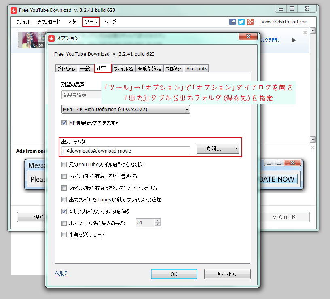Open the ツール menu
This screenshot has height=299, width=330.
pos(91,22)
